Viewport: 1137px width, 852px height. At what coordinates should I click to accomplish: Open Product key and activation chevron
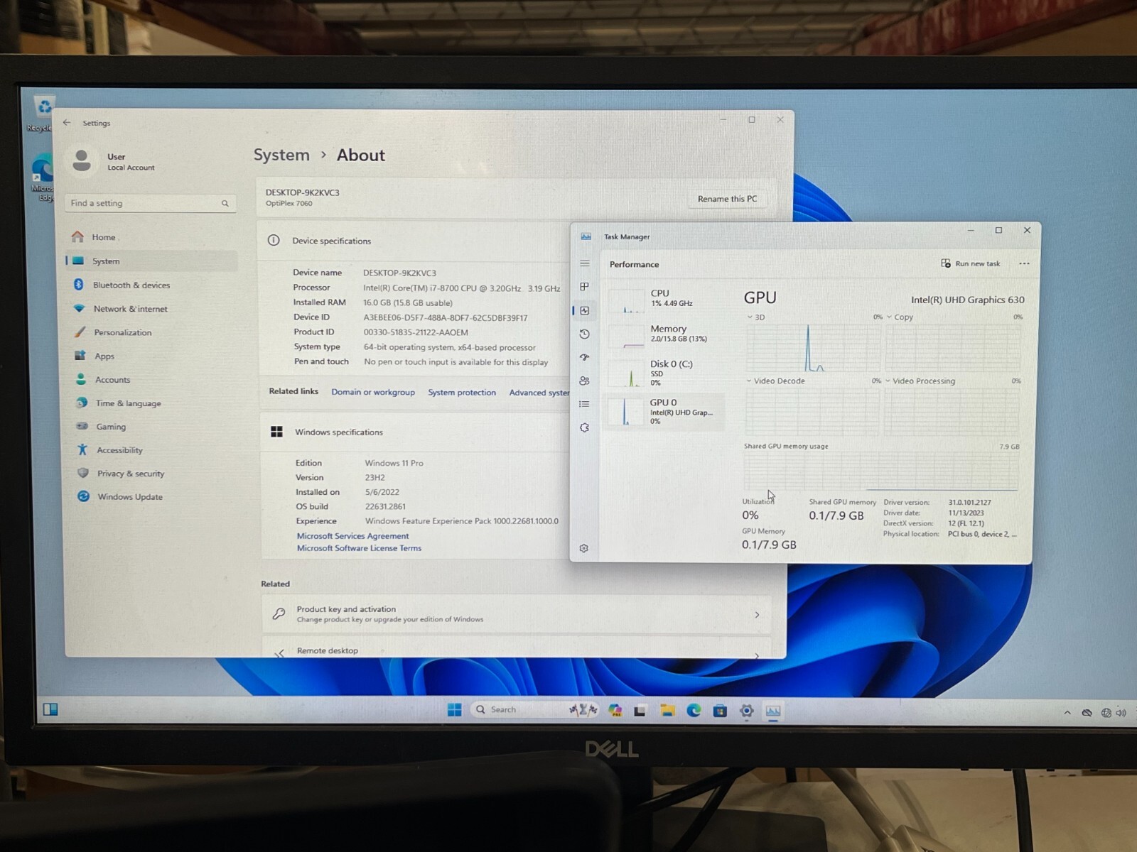coord(757,615)
